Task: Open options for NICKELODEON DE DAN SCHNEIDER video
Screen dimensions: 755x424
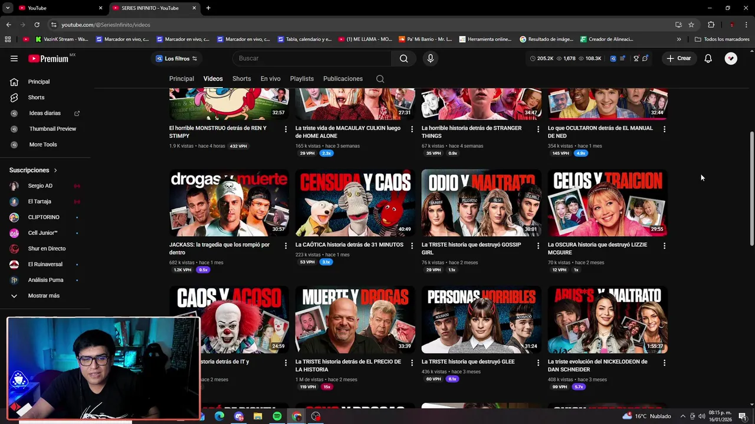Action: point(664,363)
